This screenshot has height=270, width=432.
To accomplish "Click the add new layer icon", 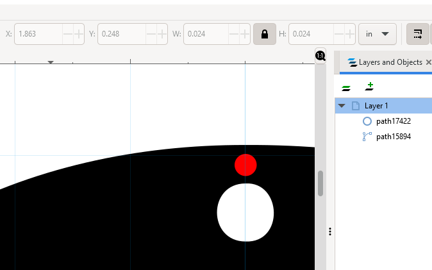I will pyautogui.click(x=369, y=87).
